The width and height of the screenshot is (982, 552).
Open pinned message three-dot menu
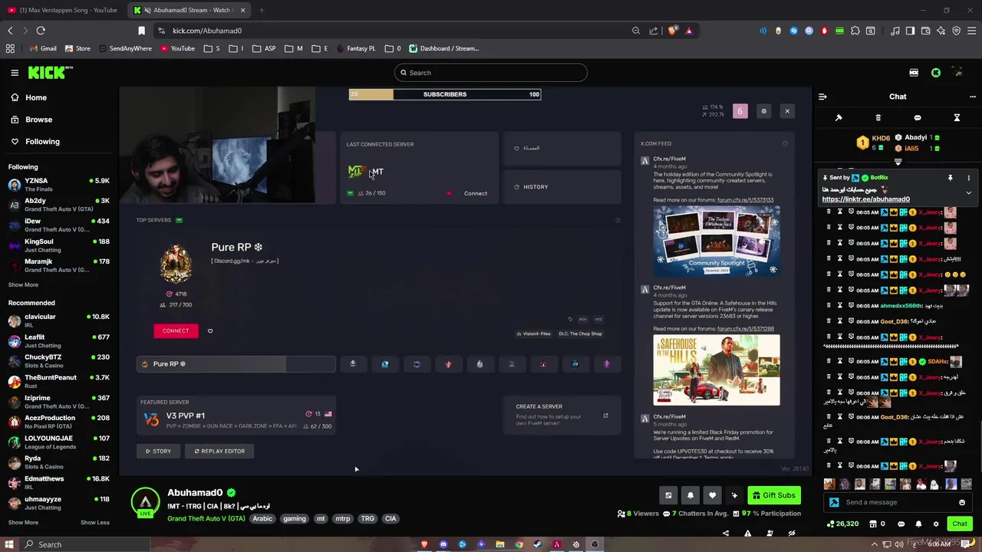click(x=968, y=178)
